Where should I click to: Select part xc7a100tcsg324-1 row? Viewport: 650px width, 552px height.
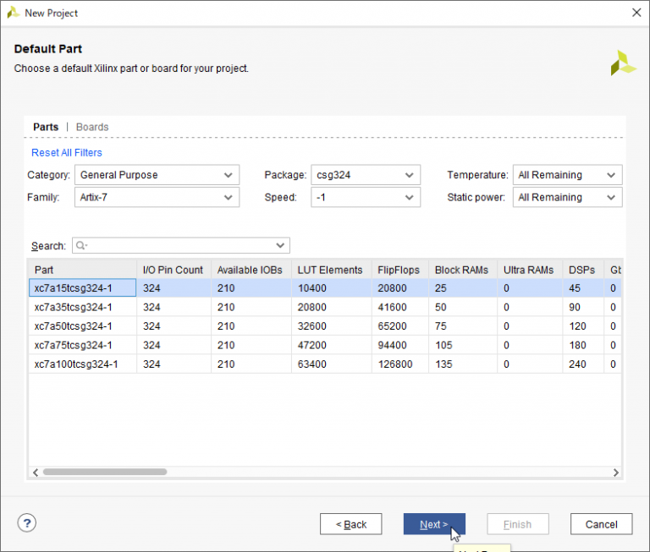click(76, 364)
